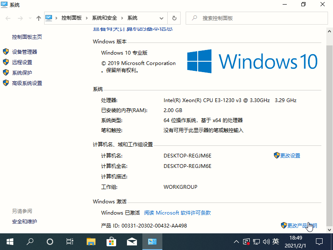Viewport: 333px width, 250px height.
Task: Refresh the address bar with the reload icon
Action: [174, 18]
